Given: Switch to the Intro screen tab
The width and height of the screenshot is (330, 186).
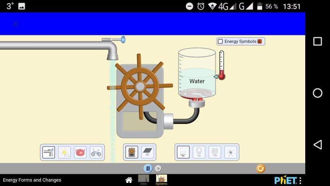Looking at the screenshot, I should (144, 179).
